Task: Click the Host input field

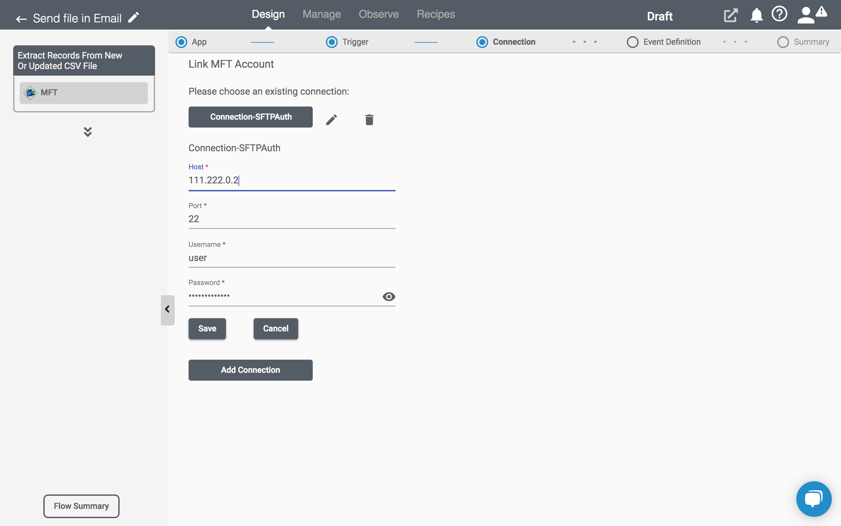Action: pyautogui.click(x=292, y=180)
